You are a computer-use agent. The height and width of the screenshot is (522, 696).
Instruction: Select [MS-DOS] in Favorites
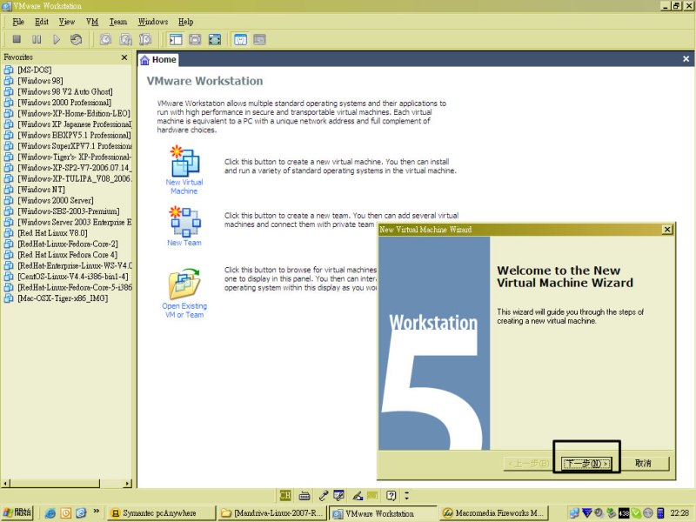click(x=35, y=70)
